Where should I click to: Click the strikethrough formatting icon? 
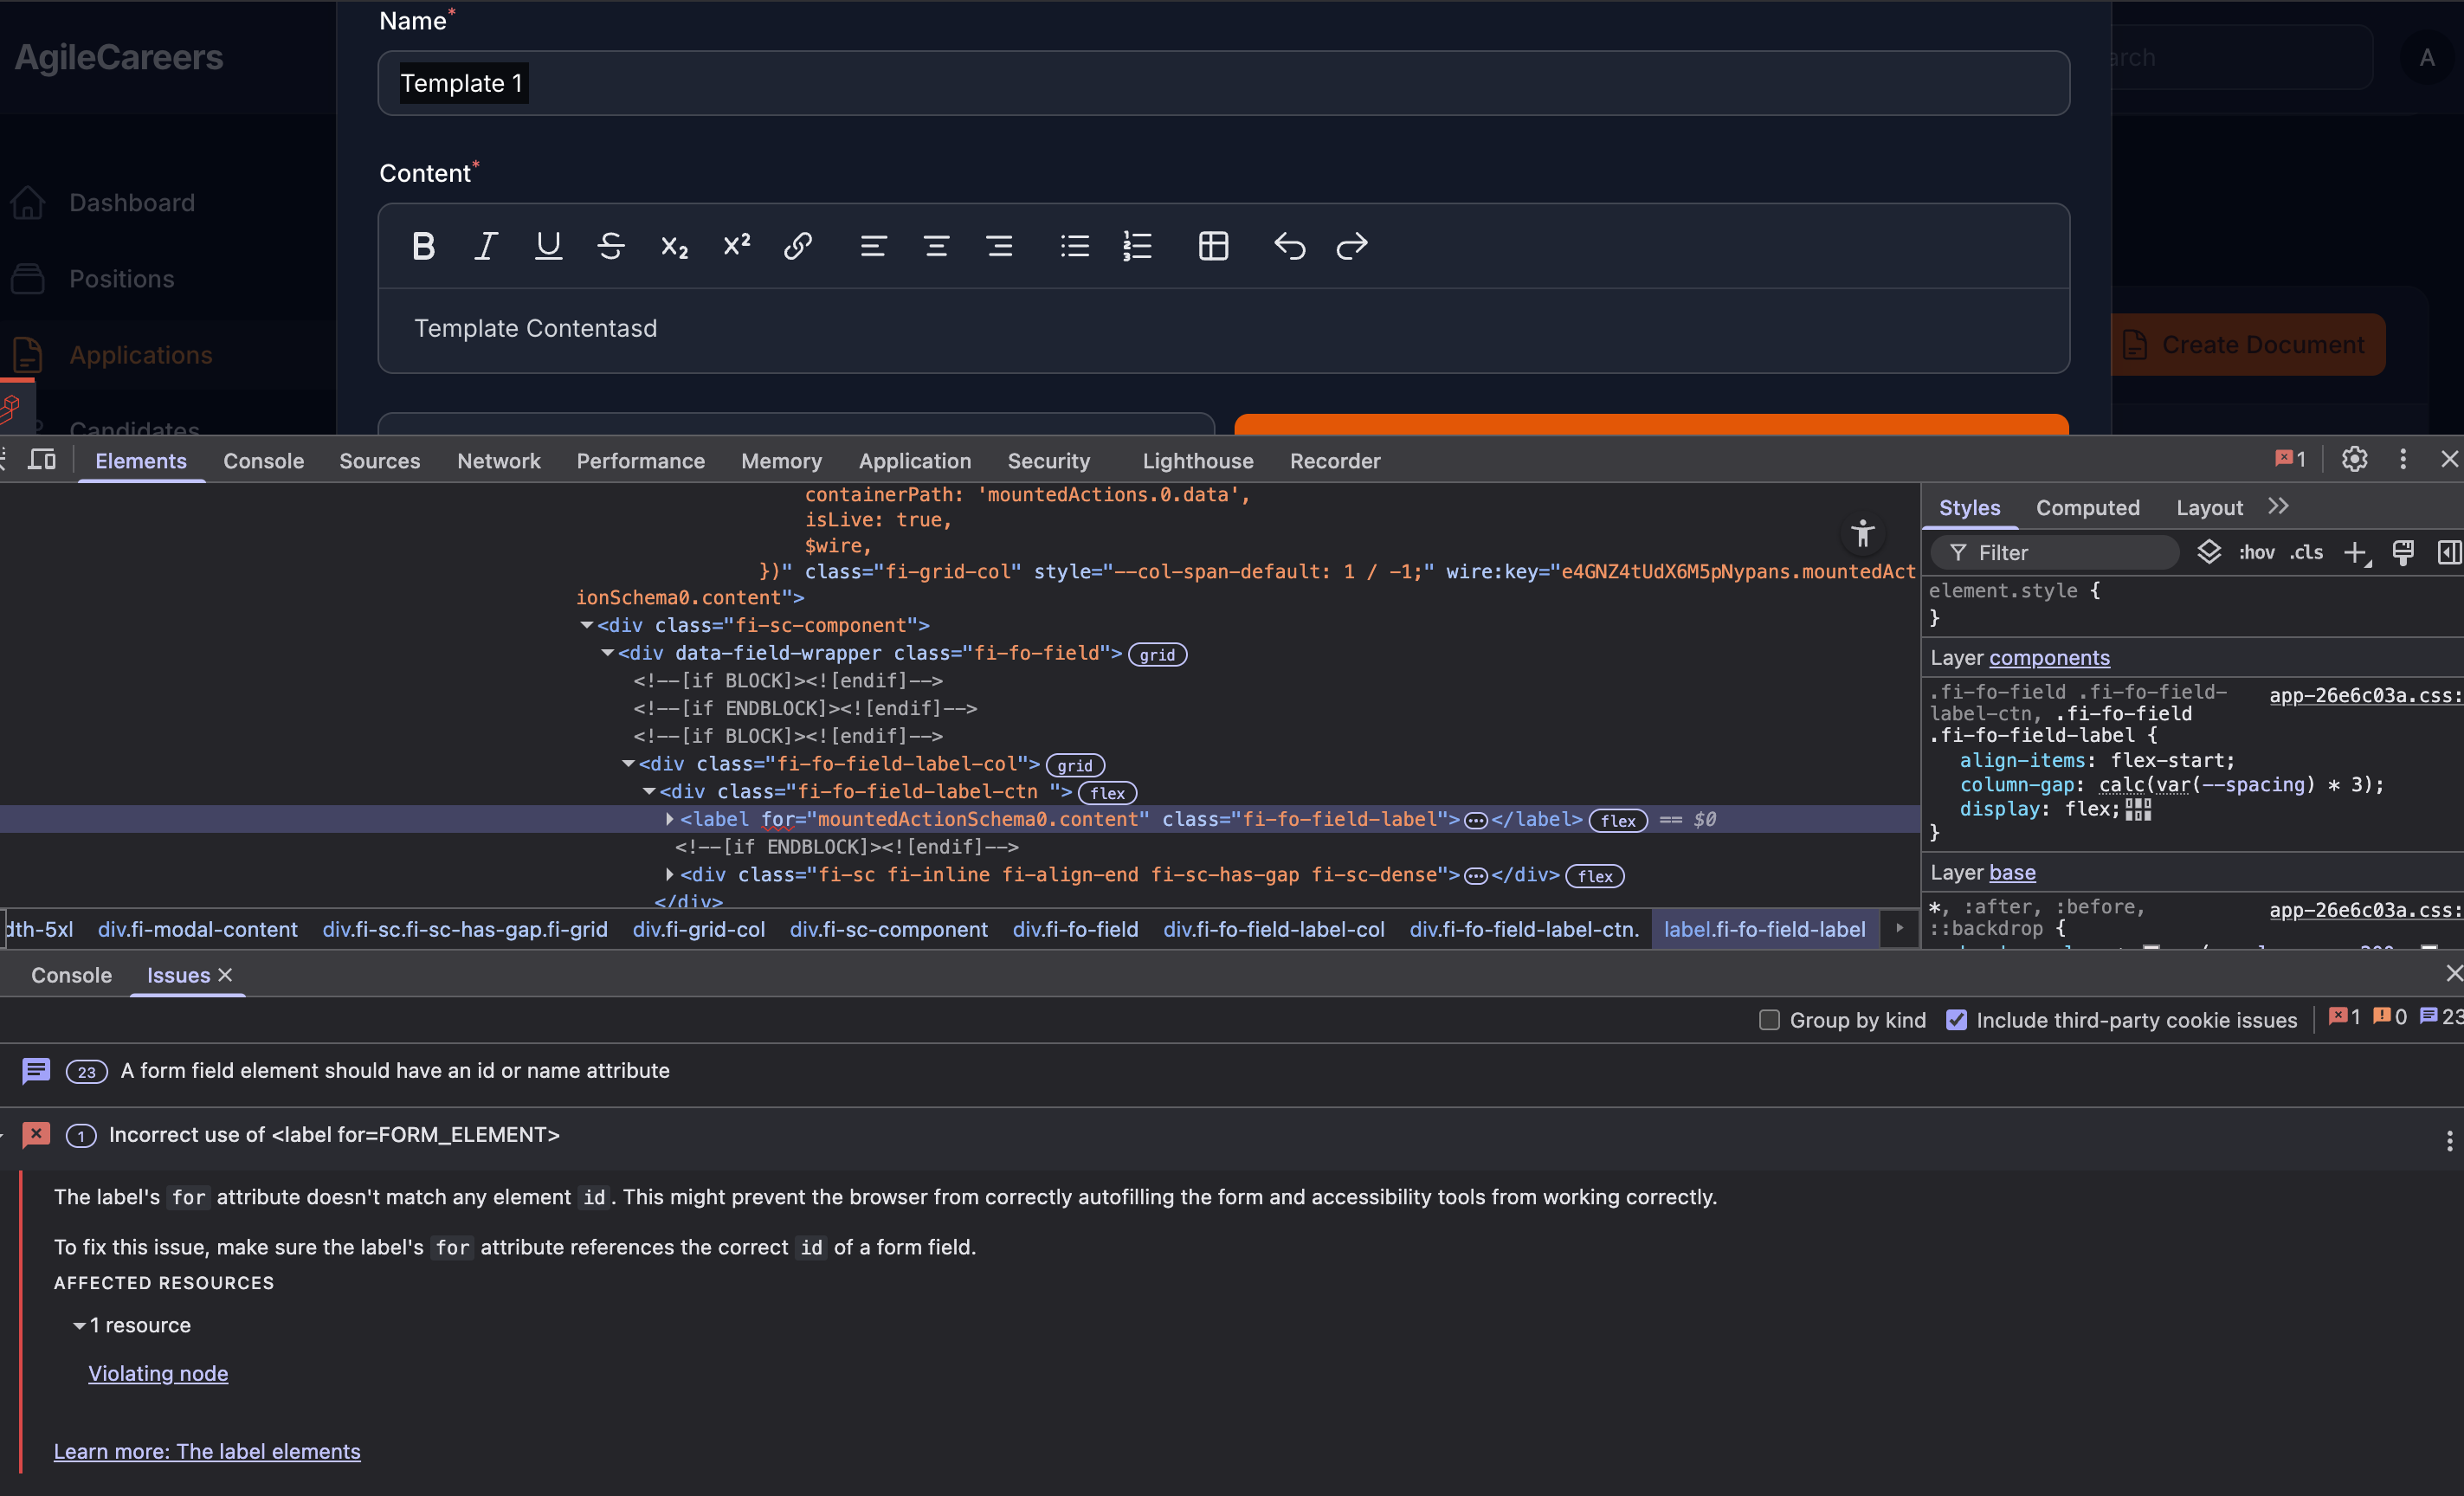point(611,246)
